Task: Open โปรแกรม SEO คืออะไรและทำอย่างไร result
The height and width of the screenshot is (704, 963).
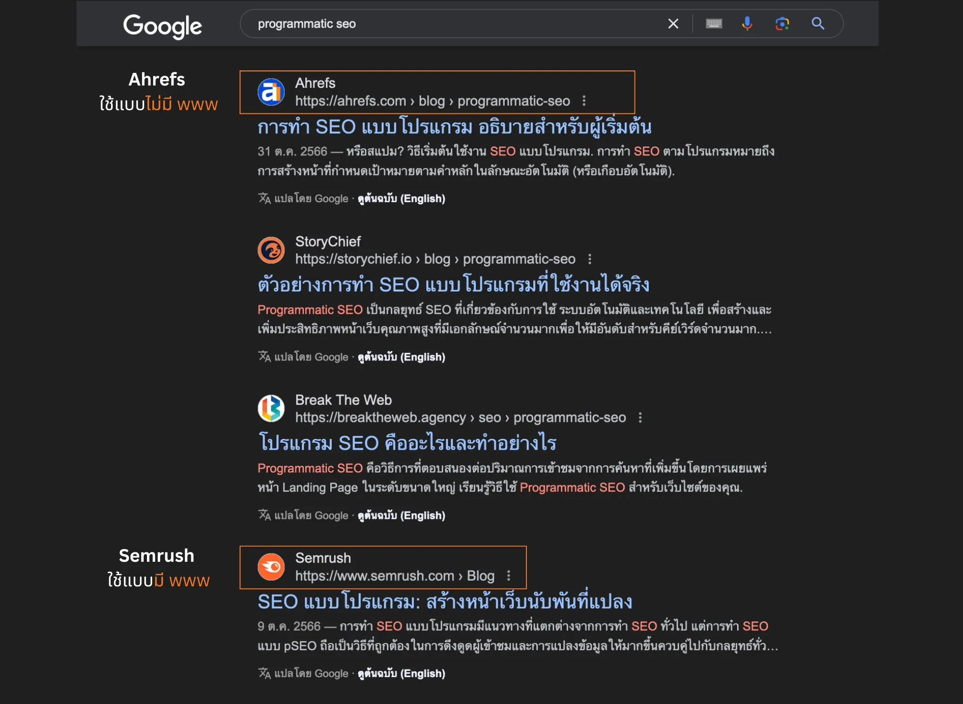Action: tap(407, 443)
